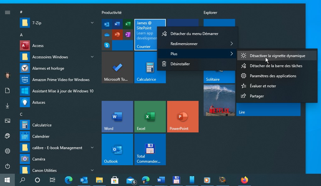The height and width of the screenshot is (186, 321).
Task: Open the Excel tile
Action: point(150,117)
